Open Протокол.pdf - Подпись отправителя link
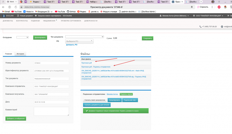Screen dimensions: 232x134 pyautogui.click(x=96, y=67)
